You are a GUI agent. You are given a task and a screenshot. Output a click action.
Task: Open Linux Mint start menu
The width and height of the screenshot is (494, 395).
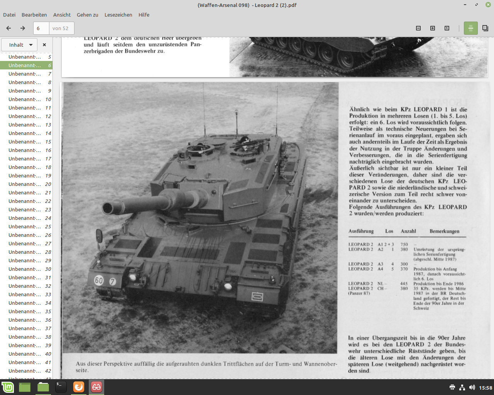pyautogui.click(x=8, y=387)
